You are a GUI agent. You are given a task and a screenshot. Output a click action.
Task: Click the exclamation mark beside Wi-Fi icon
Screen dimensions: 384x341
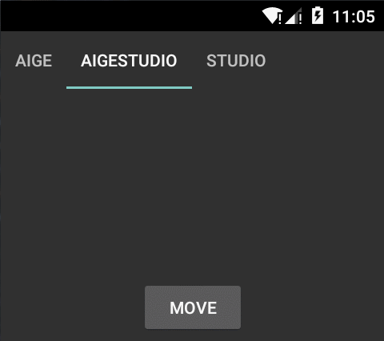280,19
